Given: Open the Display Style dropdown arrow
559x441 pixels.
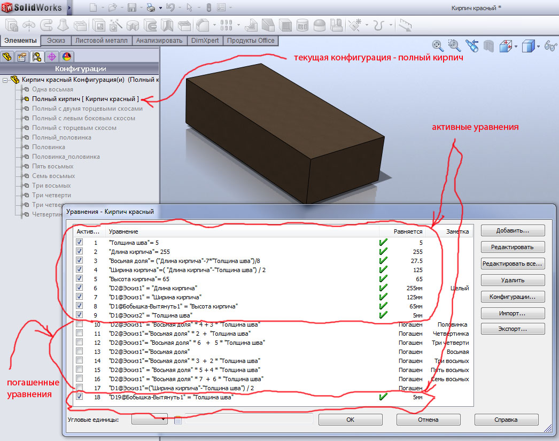Looking at the screenshot, I should coord(538,47).
